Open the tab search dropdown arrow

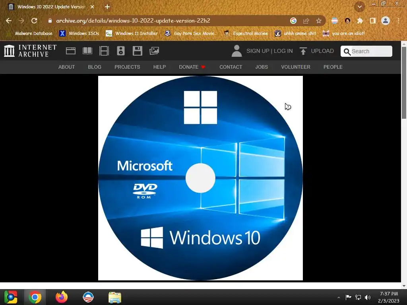[360, 7]
